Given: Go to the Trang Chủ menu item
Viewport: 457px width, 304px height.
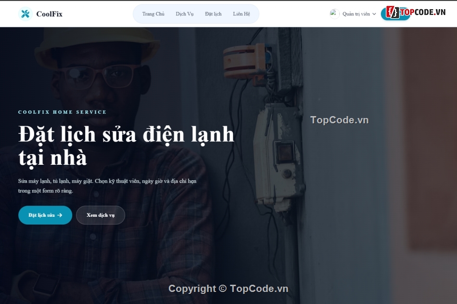Looking at the screenshot, I should [153, 13].
